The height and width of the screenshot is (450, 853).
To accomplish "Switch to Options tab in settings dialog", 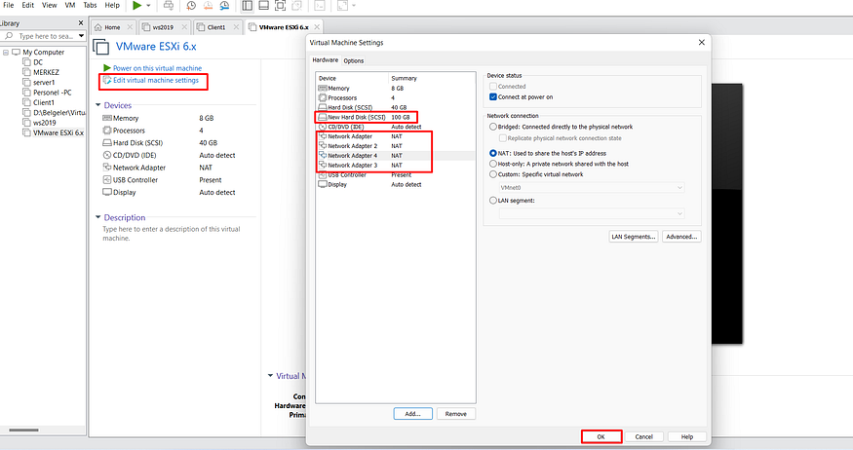I will pos(354,60).
